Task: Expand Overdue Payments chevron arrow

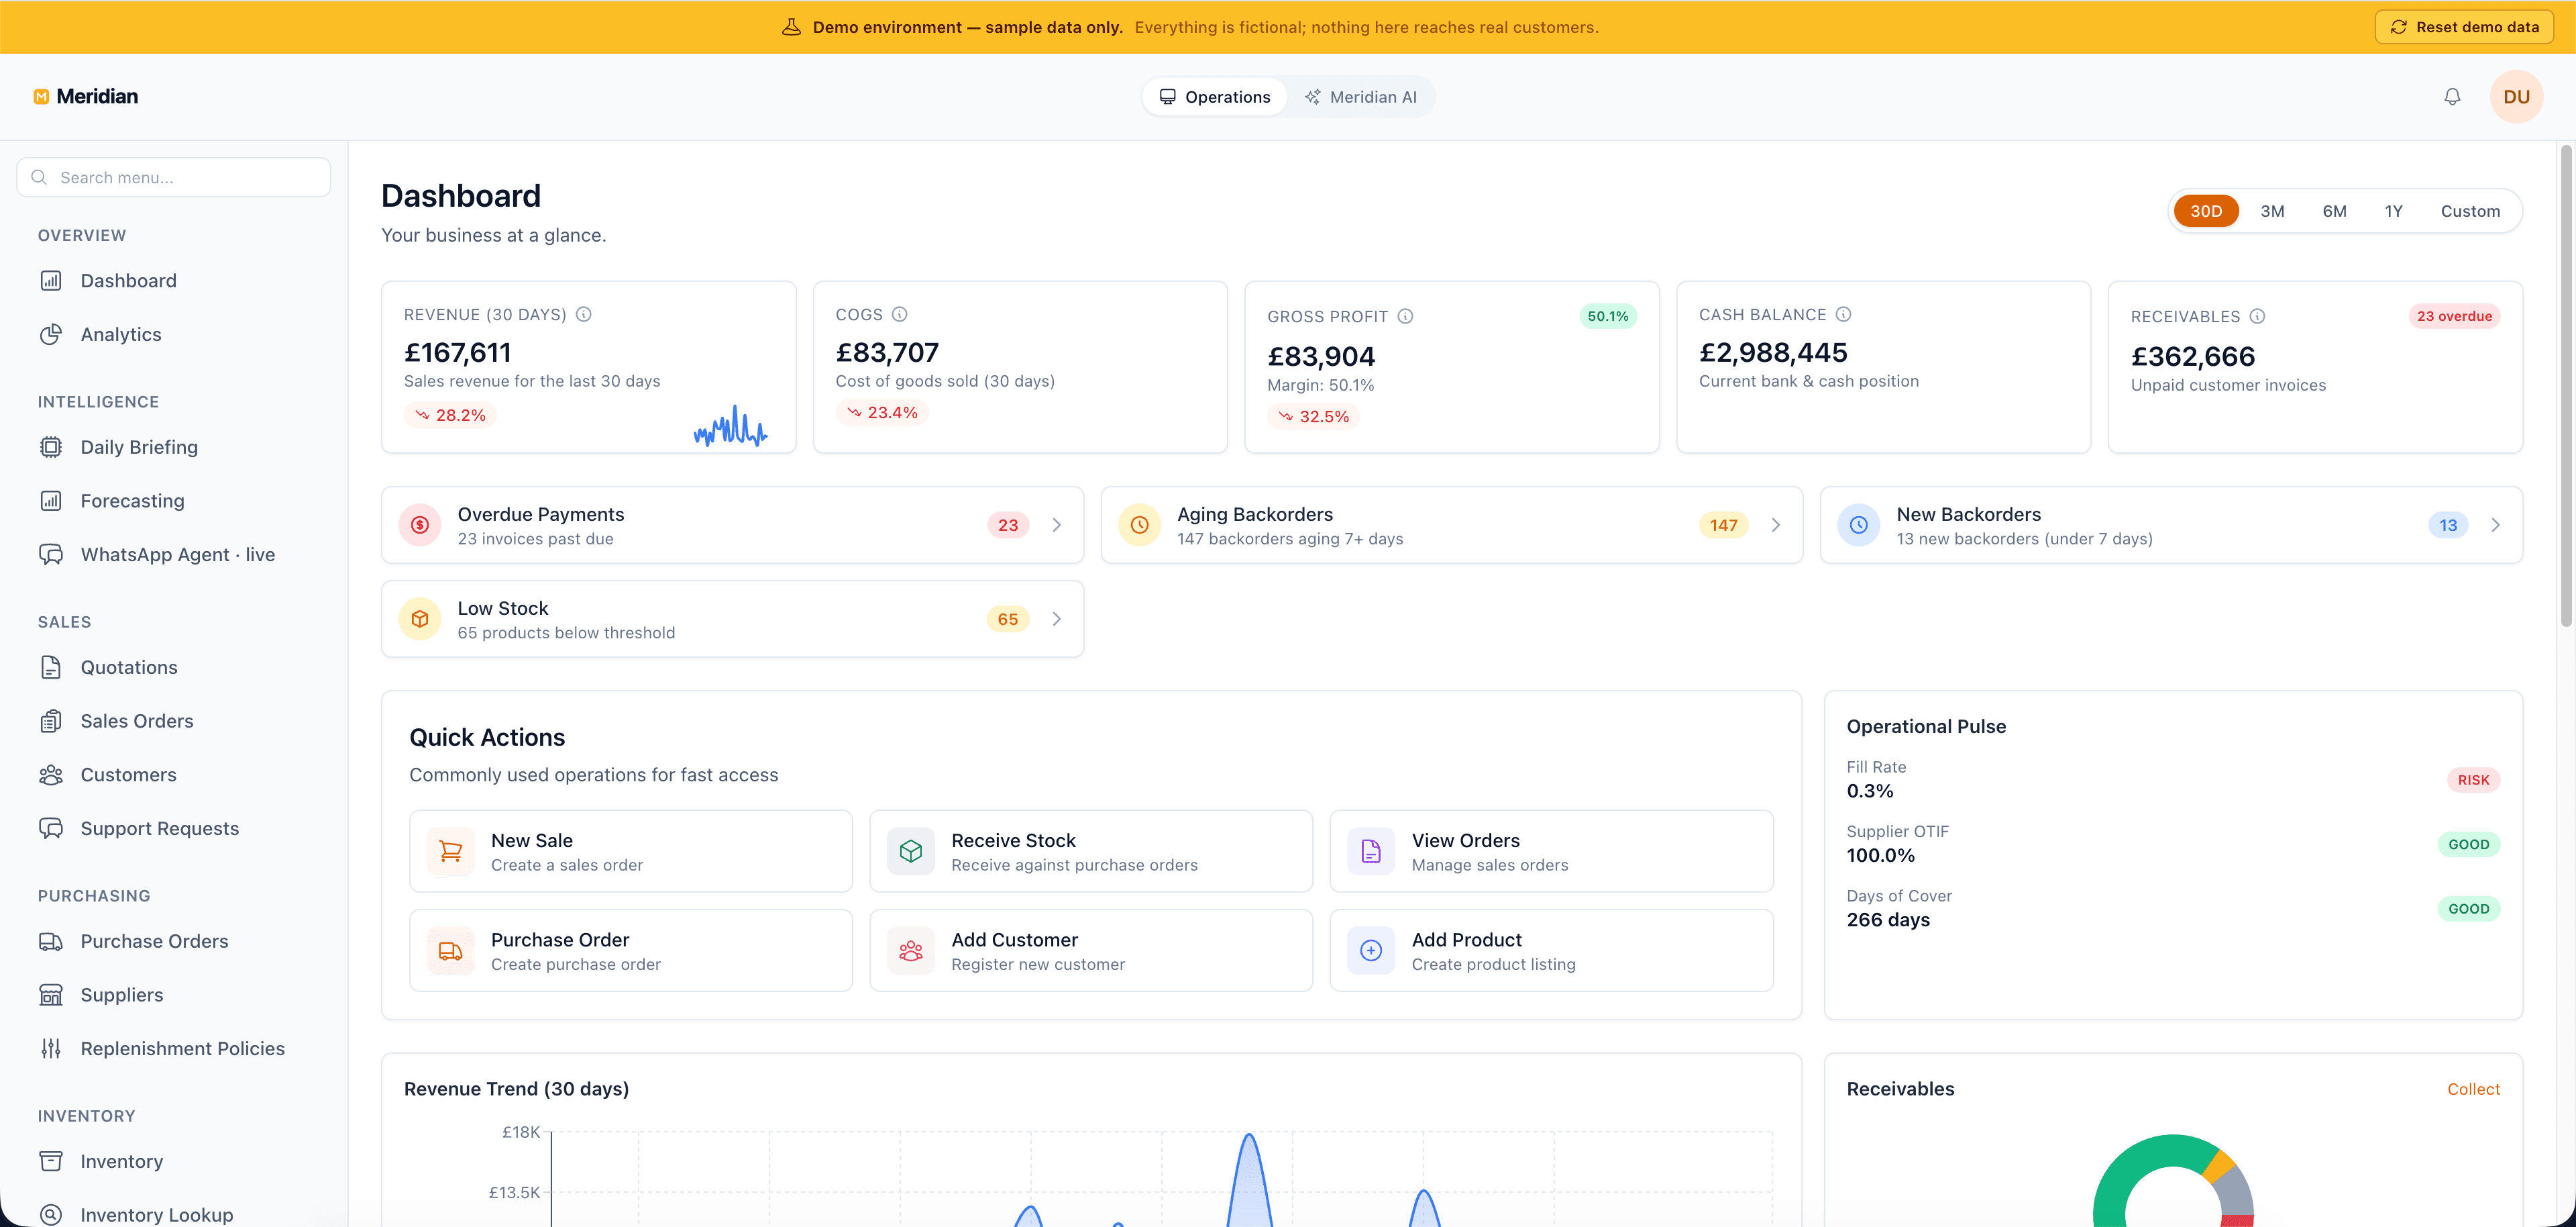Action: [1057, 524]
